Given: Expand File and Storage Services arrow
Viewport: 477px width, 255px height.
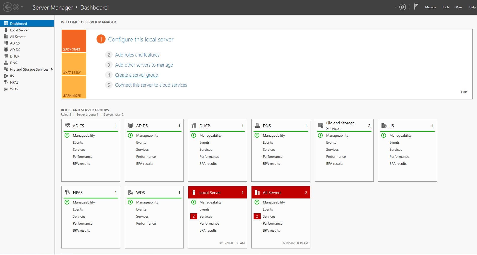Looking at the screenshot, I should pos(52,69).
